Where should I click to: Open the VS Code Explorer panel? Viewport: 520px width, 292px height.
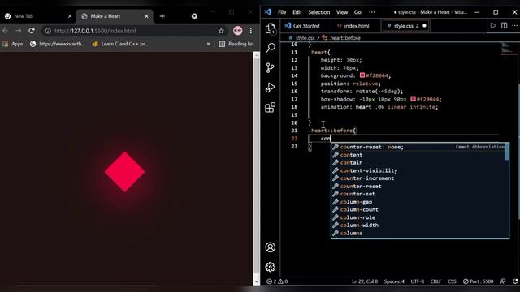tap(271, 28)
